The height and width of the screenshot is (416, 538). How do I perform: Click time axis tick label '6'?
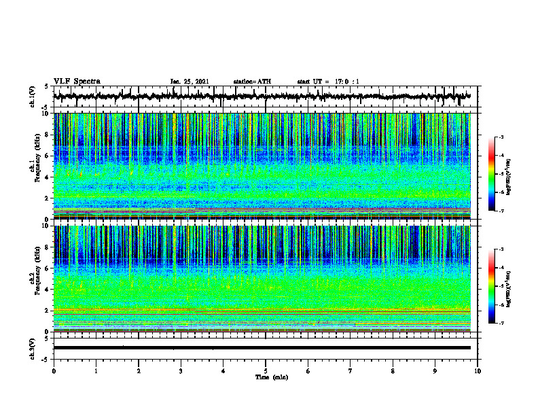(x=308, y=371)
